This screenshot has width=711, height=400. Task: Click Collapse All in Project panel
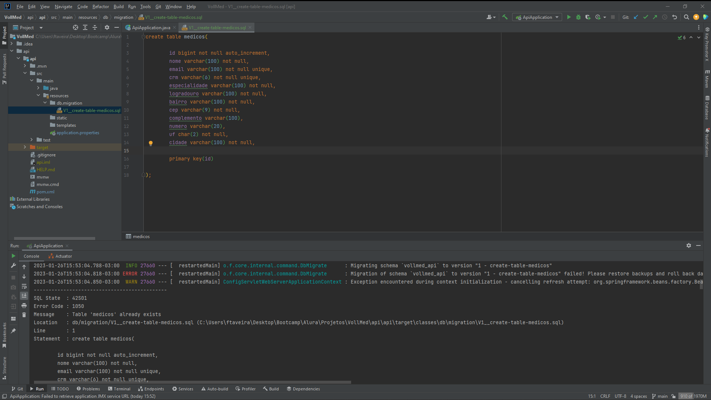point(95,27)
